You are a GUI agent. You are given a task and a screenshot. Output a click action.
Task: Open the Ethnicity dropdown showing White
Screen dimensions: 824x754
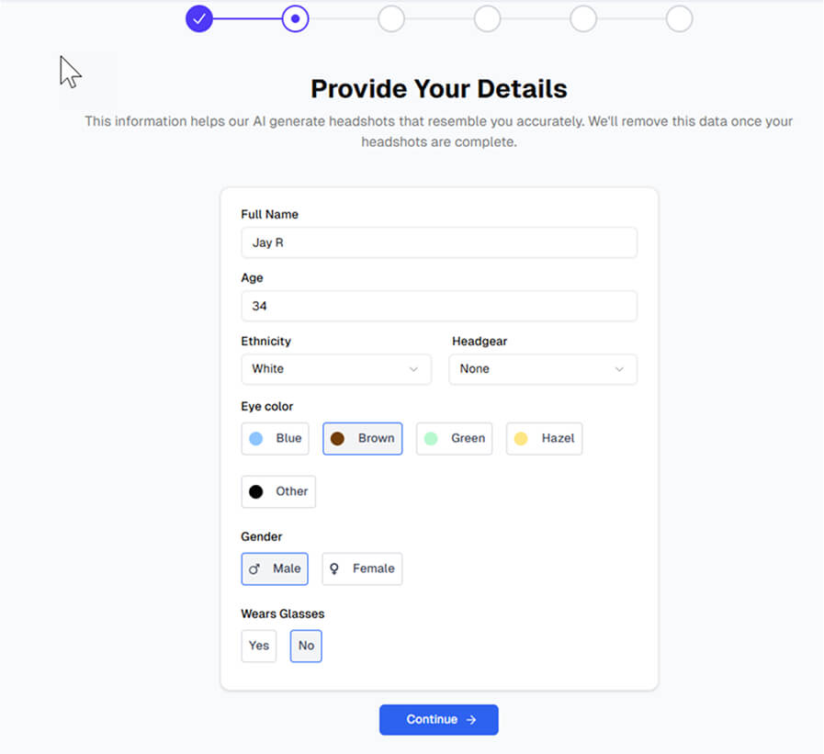click(335, 368)
